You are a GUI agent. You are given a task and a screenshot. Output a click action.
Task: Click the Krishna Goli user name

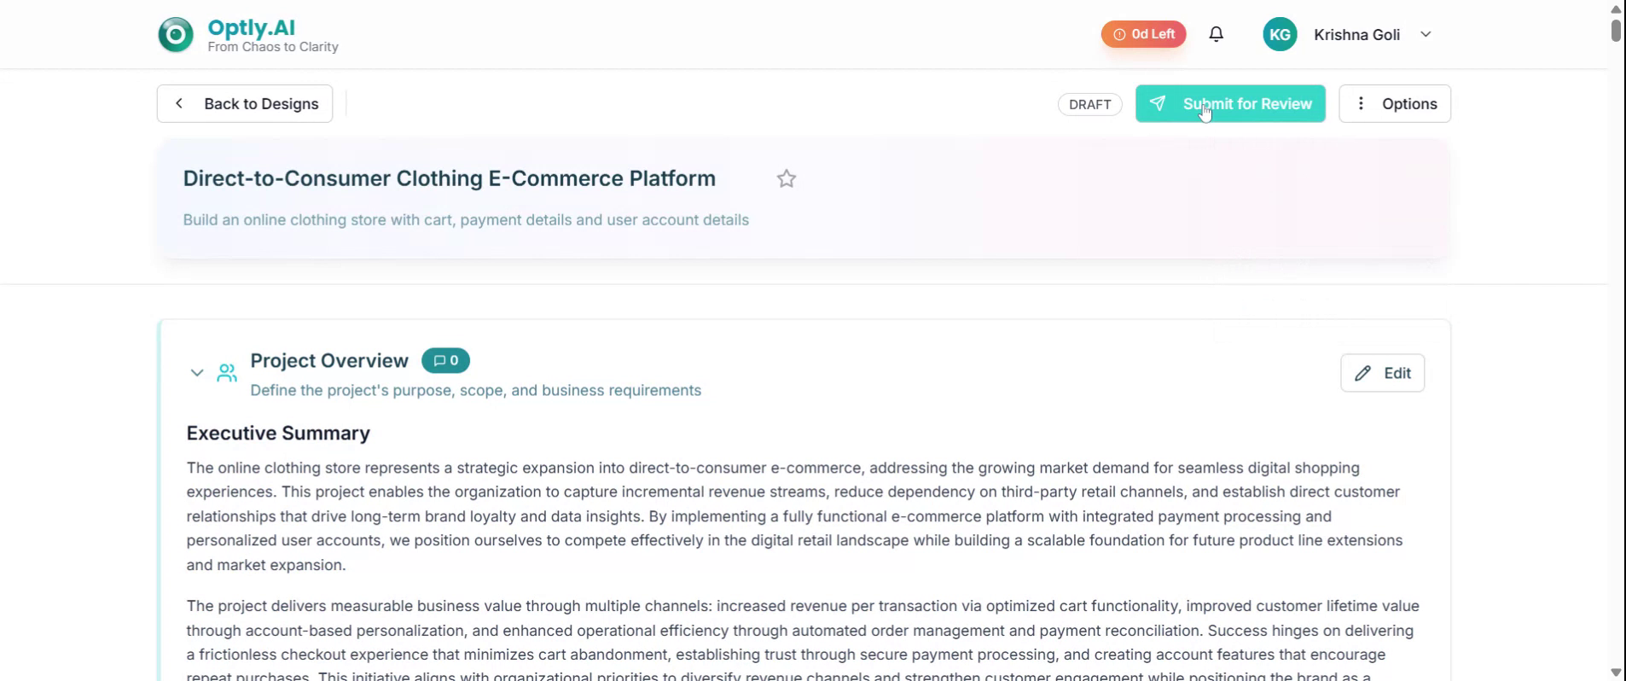(x=1356, y=35)
